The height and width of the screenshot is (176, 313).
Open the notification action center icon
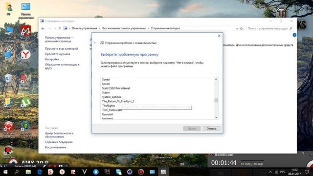tap(307, 172)
